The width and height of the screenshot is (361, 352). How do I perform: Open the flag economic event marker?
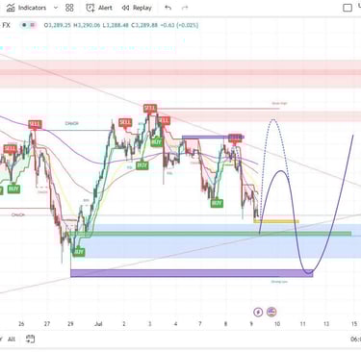(271, 312)
